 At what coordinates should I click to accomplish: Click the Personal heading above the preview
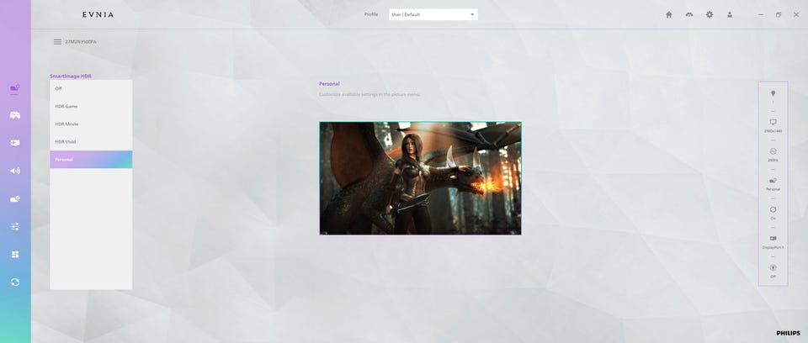coord(329,83)
